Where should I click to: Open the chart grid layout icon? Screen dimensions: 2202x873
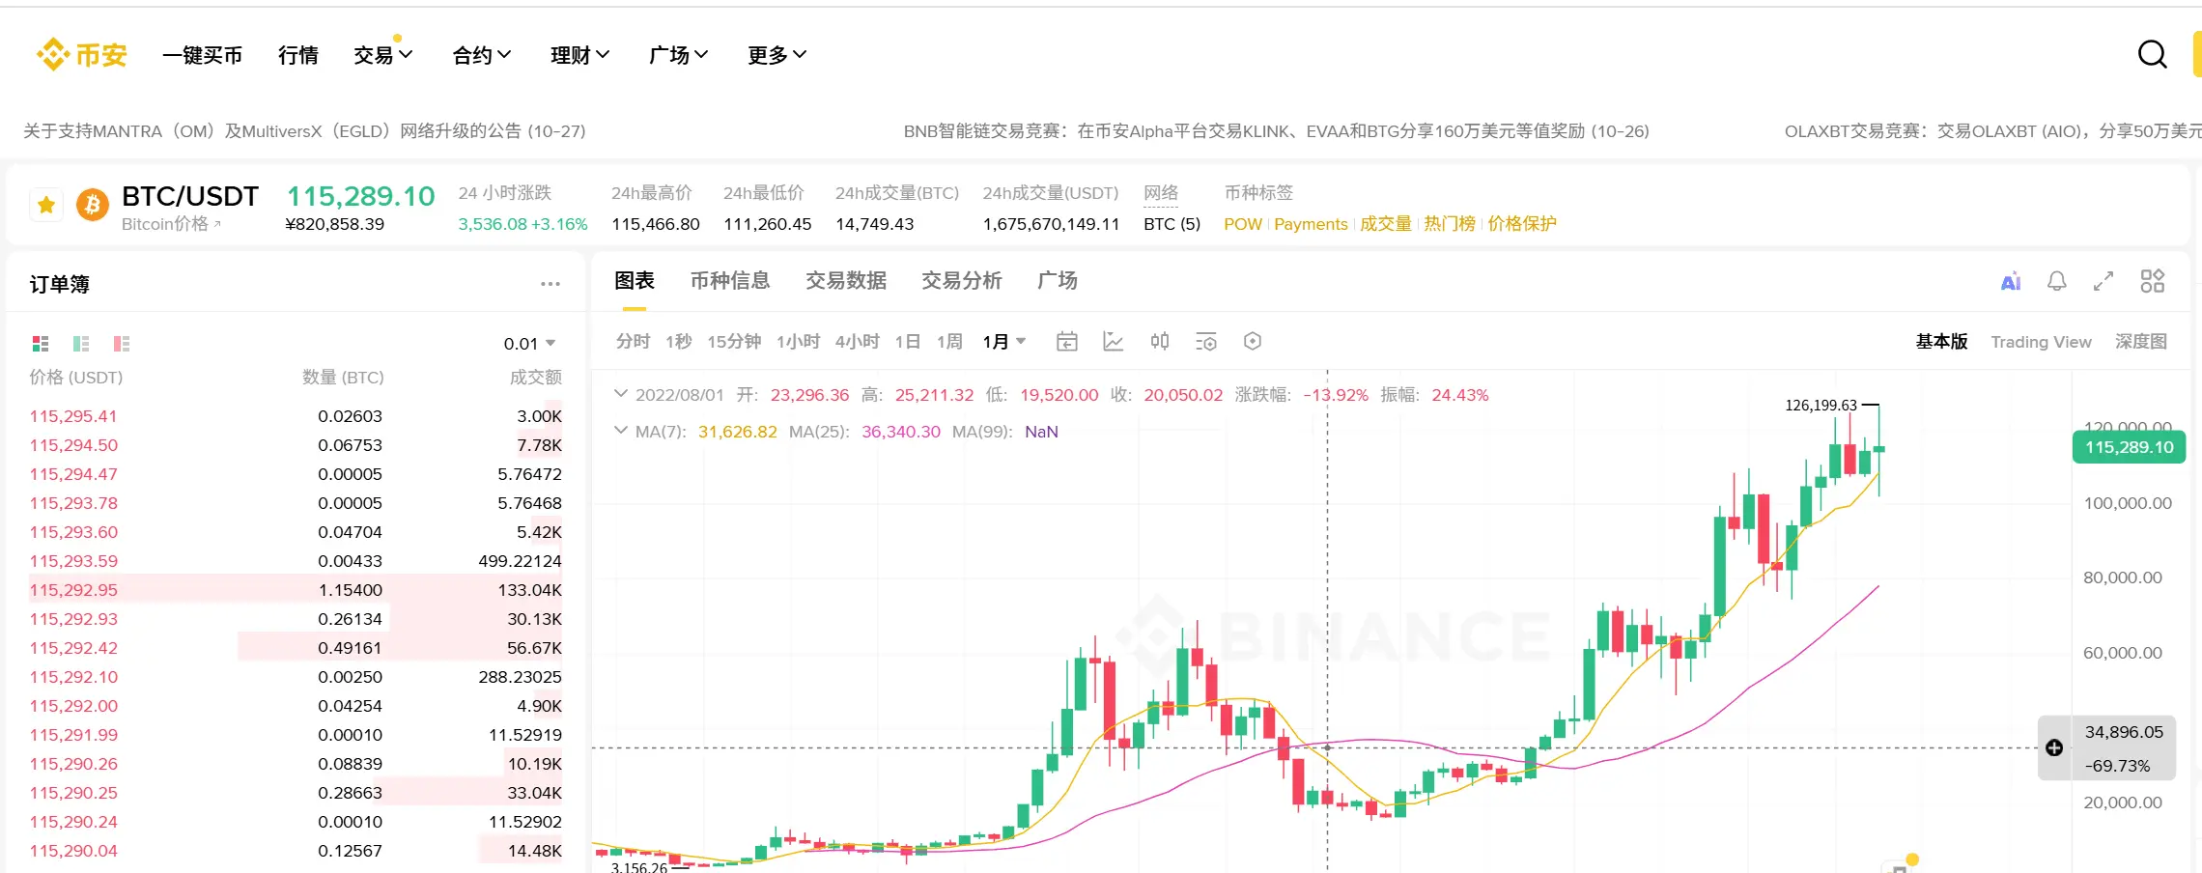pos(2152,281)
